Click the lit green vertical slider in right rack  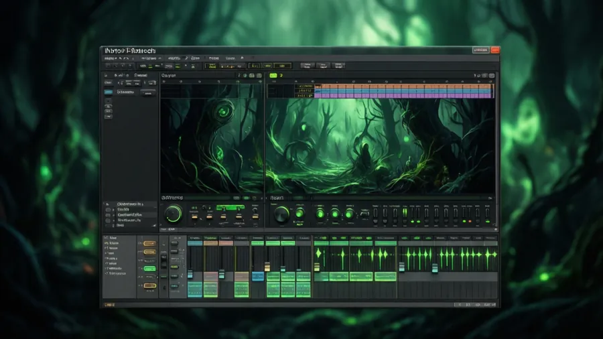coord(405,213)
